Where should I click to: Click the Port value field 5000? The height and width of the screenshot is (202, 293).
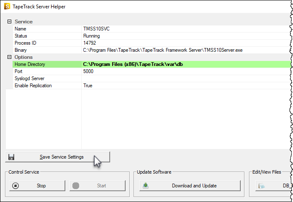point(186,71)
